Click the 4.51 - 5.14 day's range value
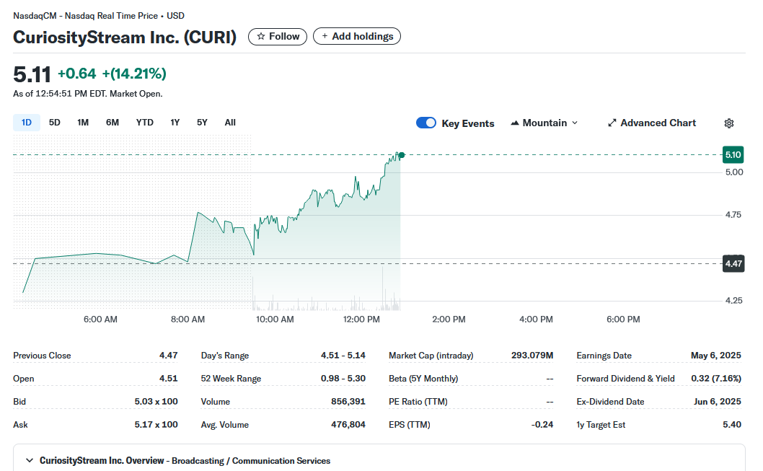 coord(343,355)
